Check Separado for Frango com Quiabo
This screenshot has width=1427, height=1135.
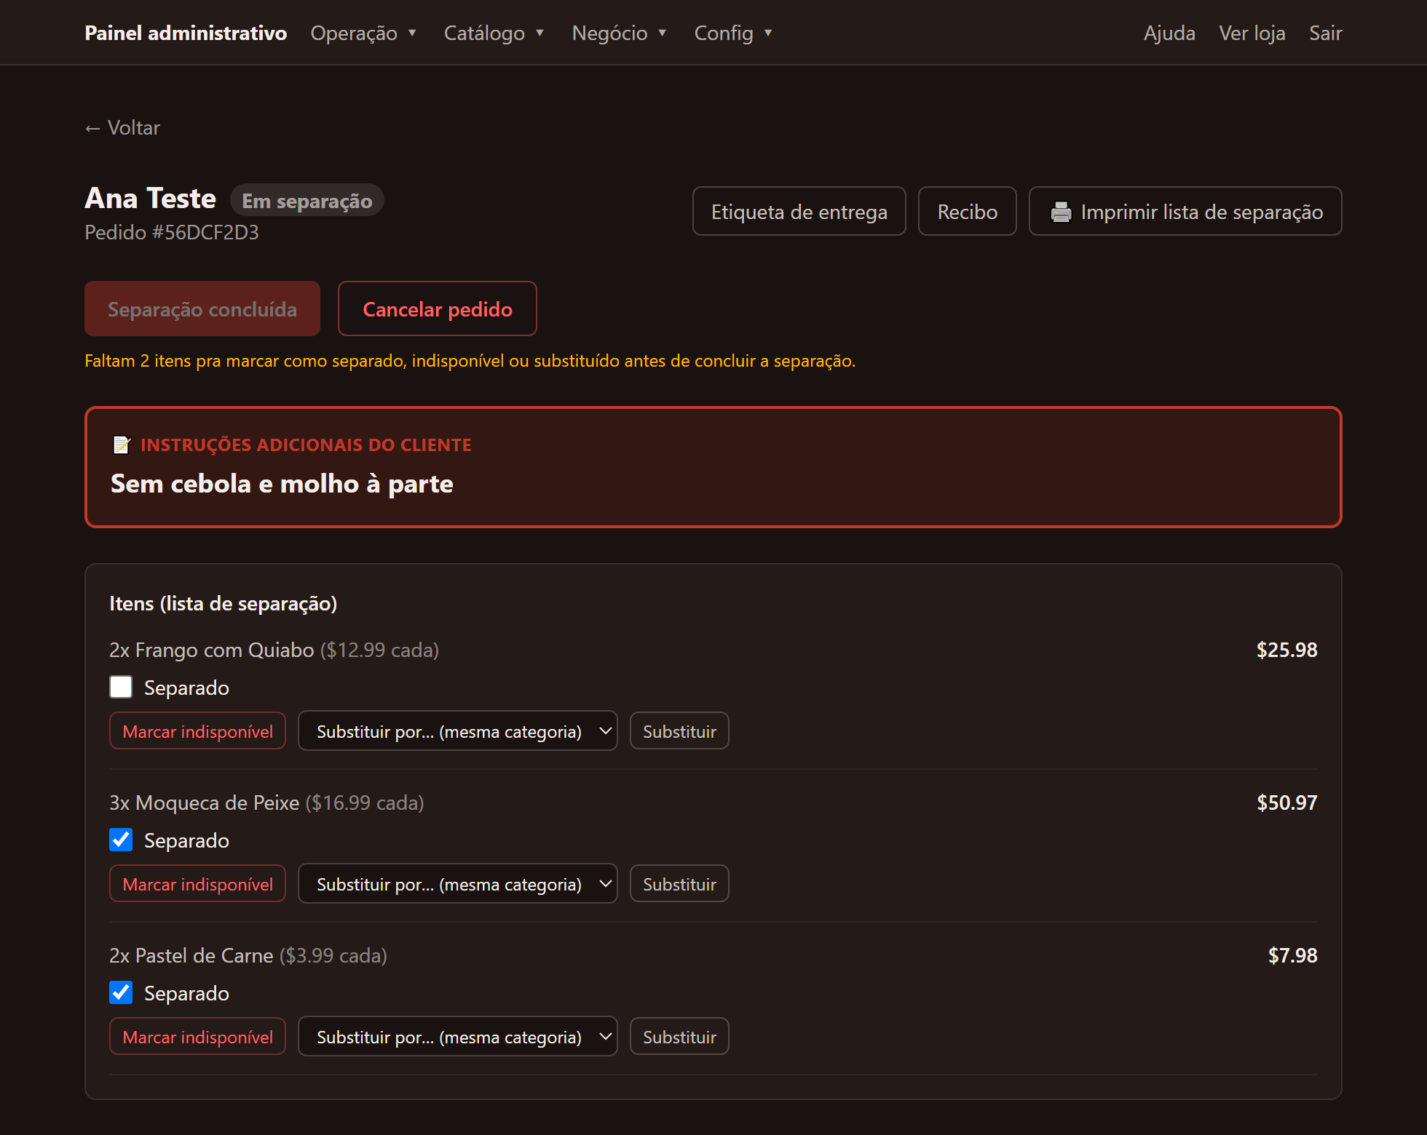[121, 687]
